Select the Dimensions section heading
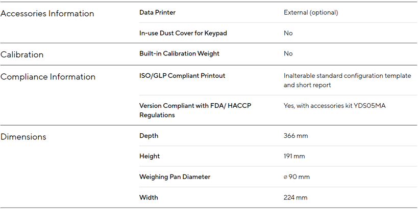The image size is (418, 209). click(x=23, y=137)
